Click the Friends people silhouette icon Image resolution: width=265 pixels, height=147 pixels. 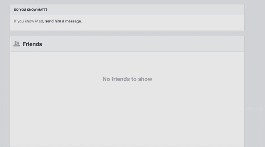tap(17, 44)
